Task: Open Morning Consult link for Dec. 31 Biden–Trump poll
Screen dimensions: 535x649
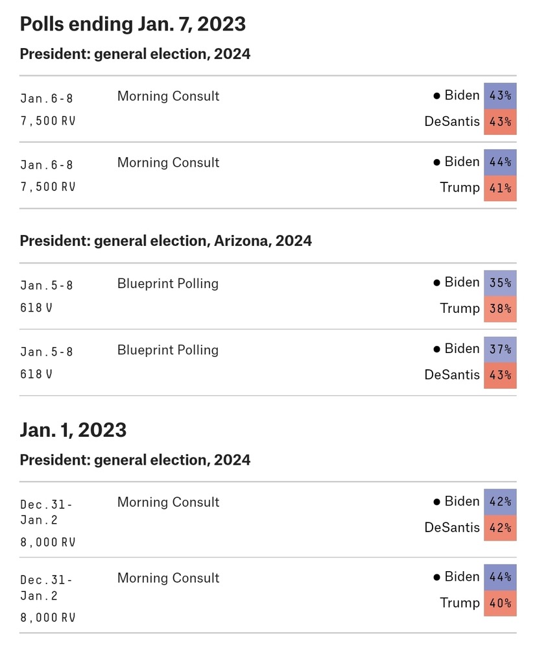Action: coord(168,578)
